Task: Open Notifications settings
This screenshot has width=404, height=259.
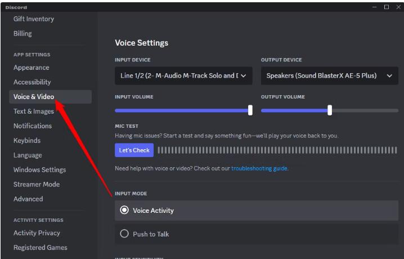Action: click(33, 126)
